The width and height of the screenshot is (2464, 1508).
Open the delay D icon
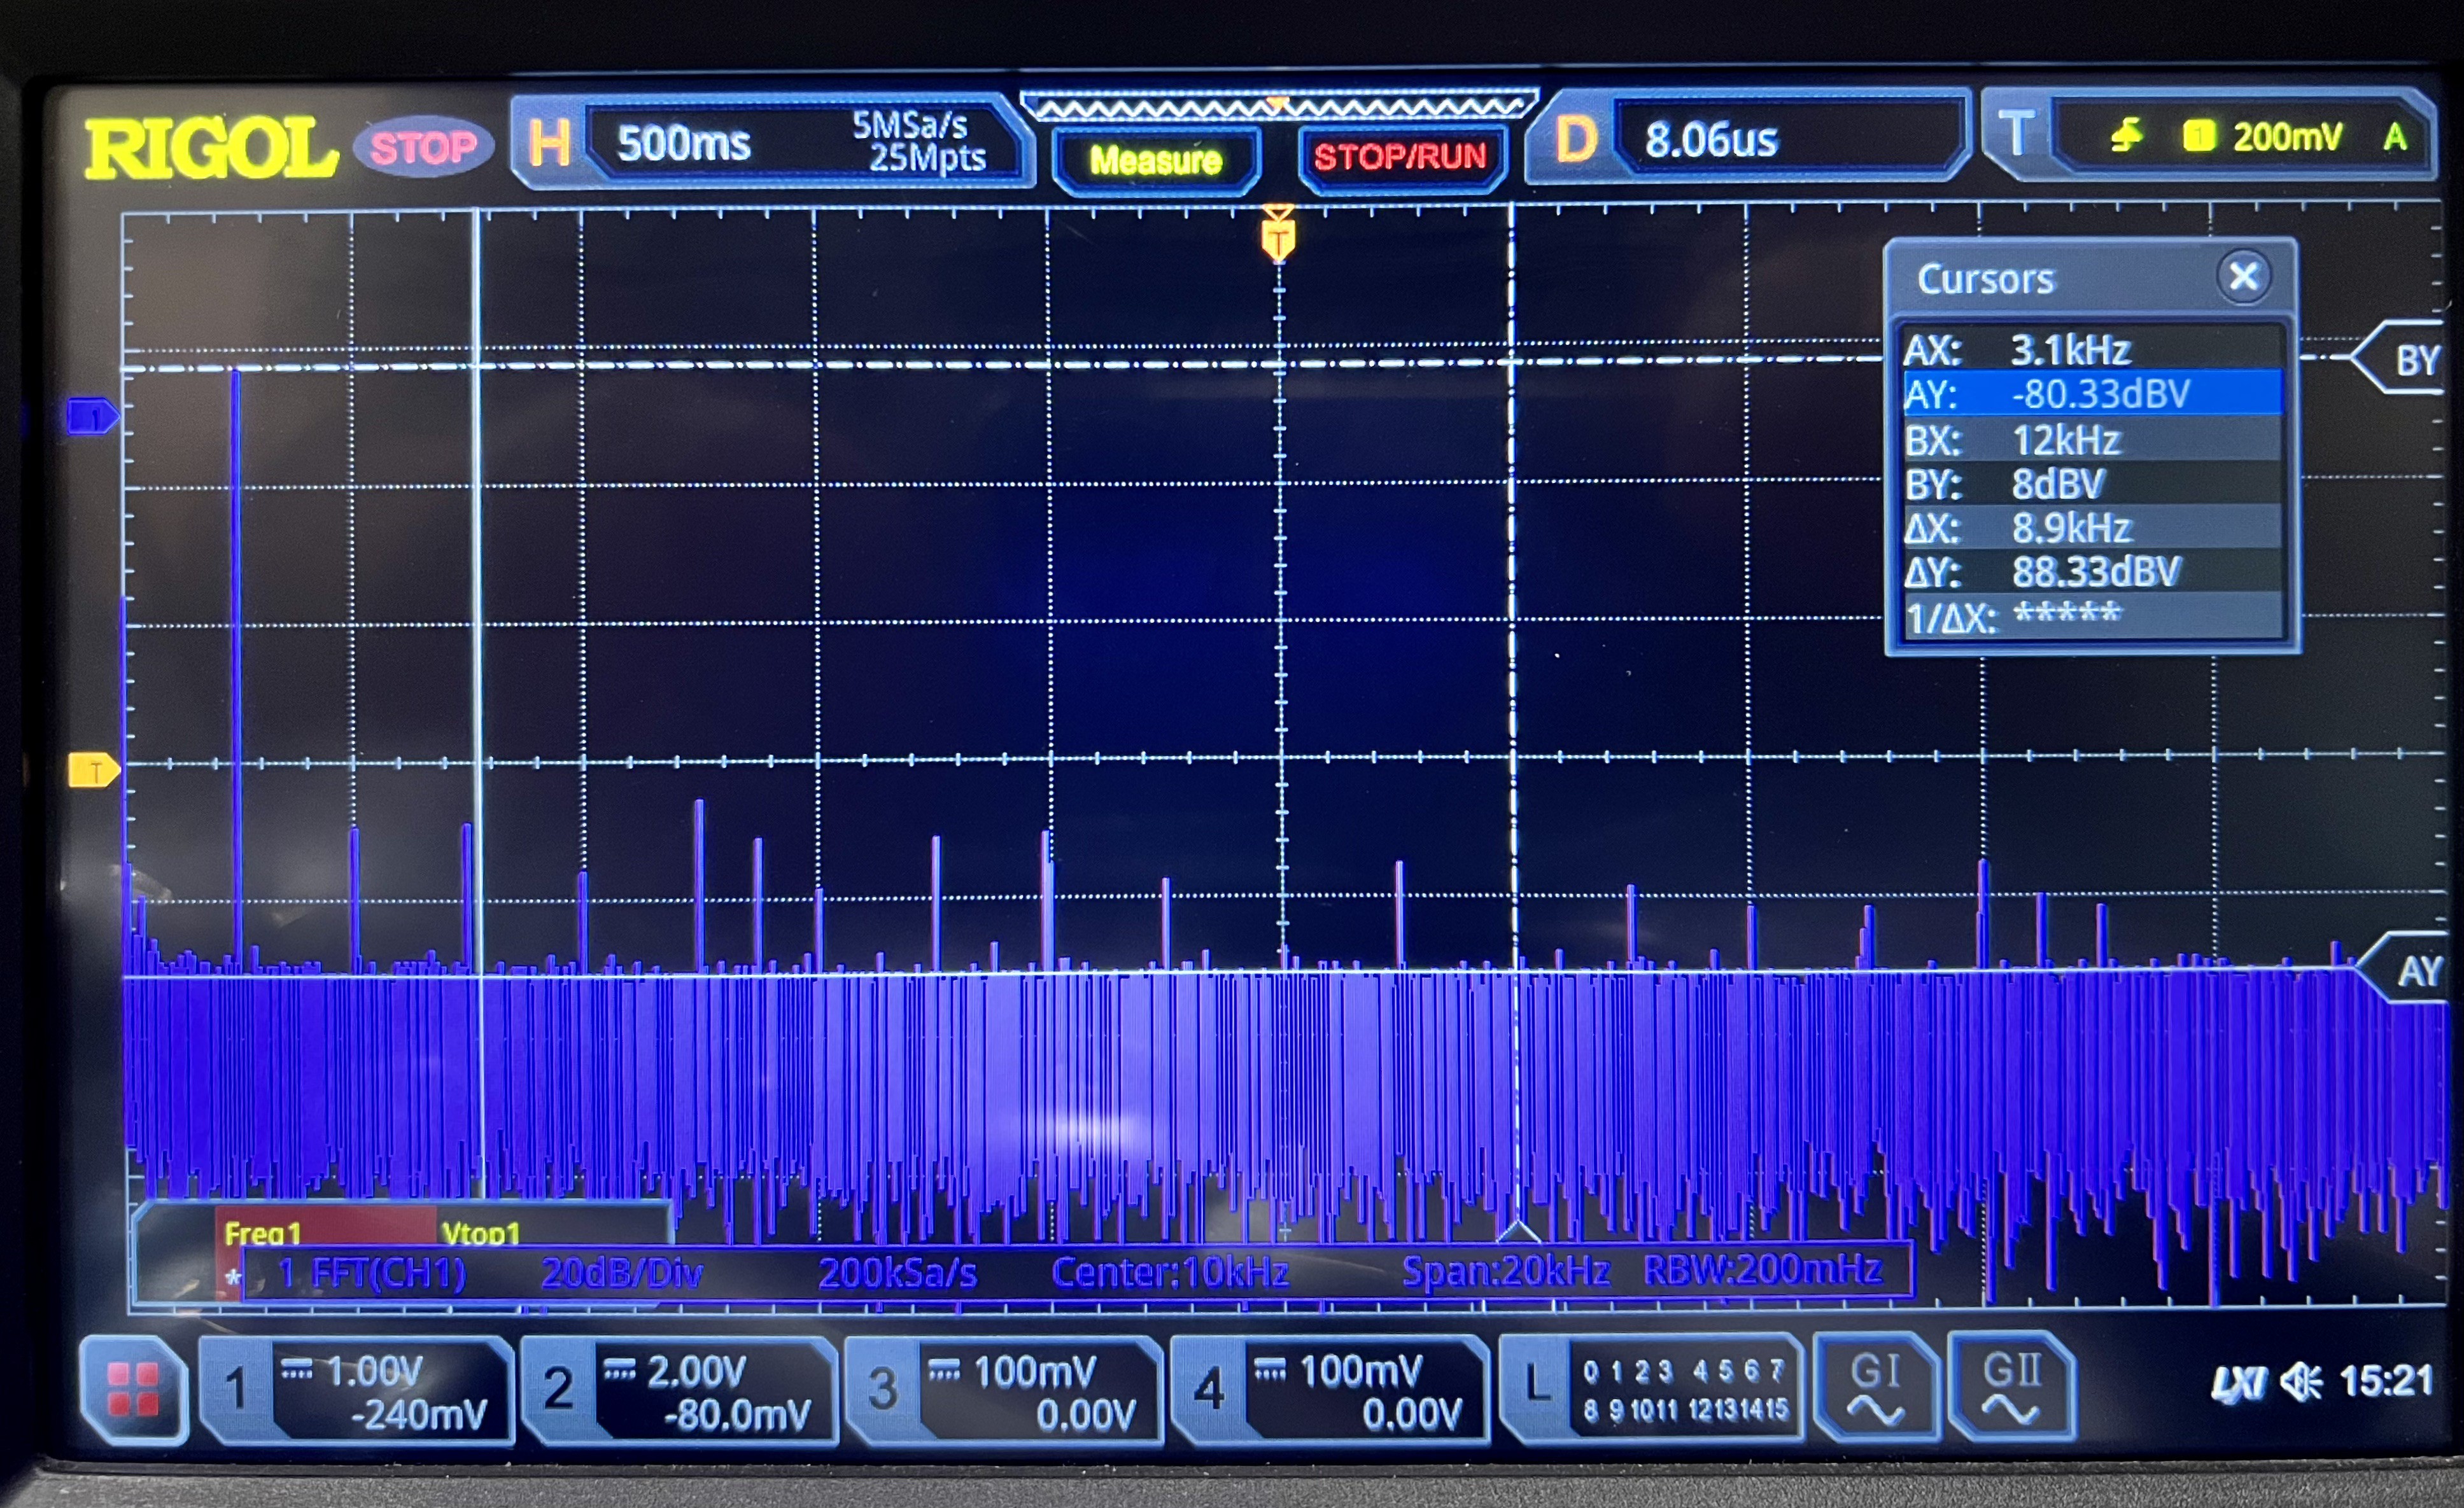point(1576,138)
